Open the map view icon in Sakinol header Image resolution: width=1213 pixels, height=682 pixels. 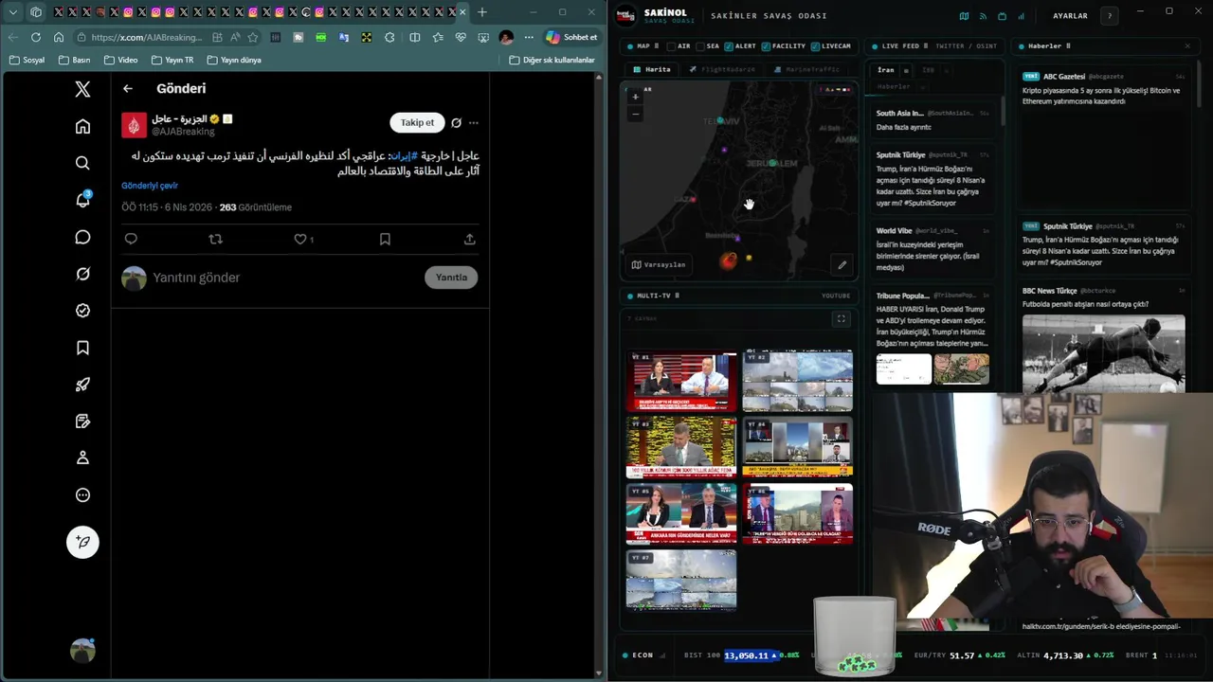pyautogui.click(x=964, y=16)
